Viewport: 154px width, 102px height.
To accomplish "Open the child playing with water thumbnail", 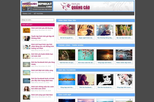I will [x=67, y=55].
